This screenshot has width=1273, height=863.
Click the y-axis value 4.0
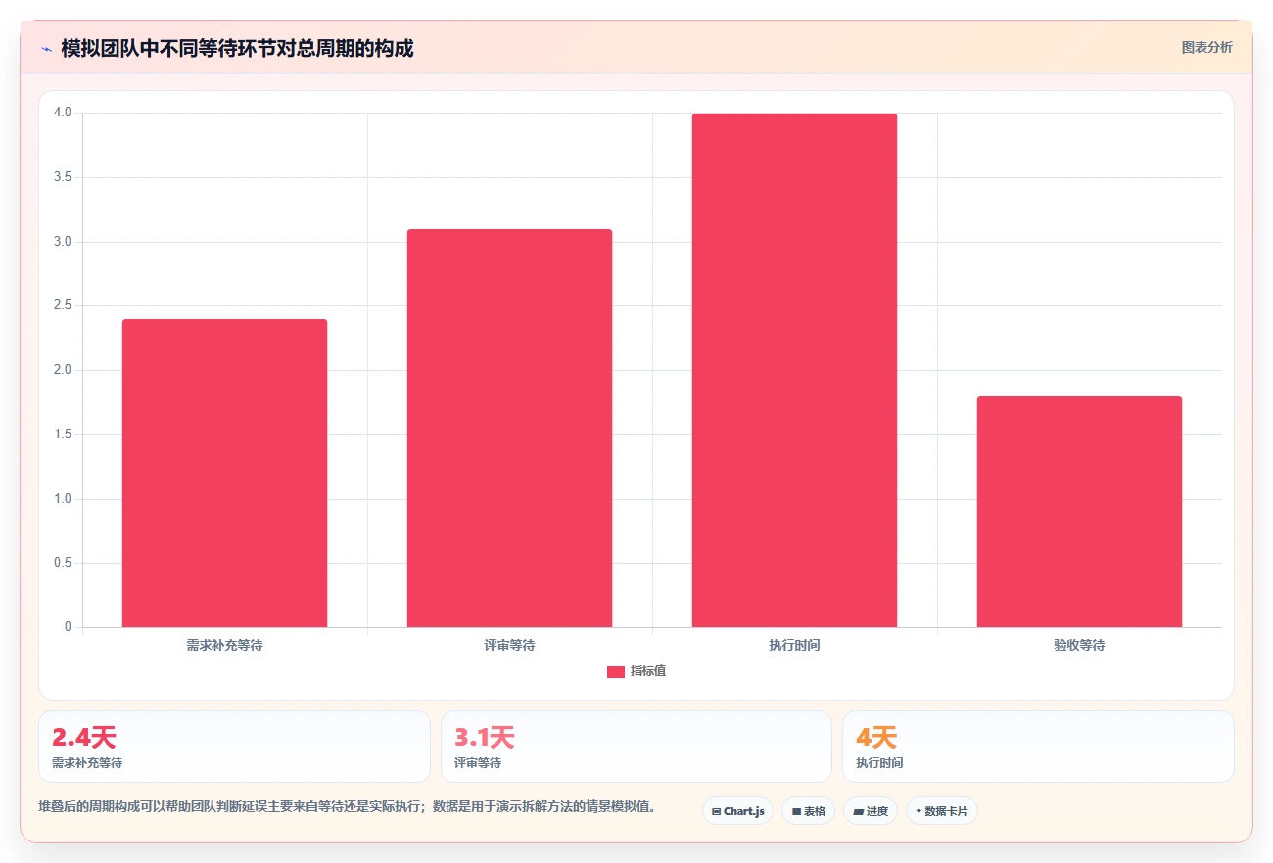(63, 113)
